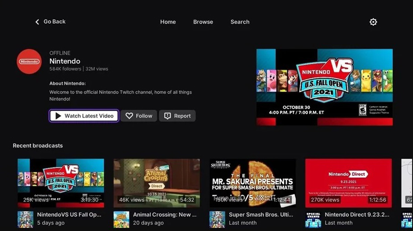
Task: Click the heart icon on Follow
Action: coord(129,116)
